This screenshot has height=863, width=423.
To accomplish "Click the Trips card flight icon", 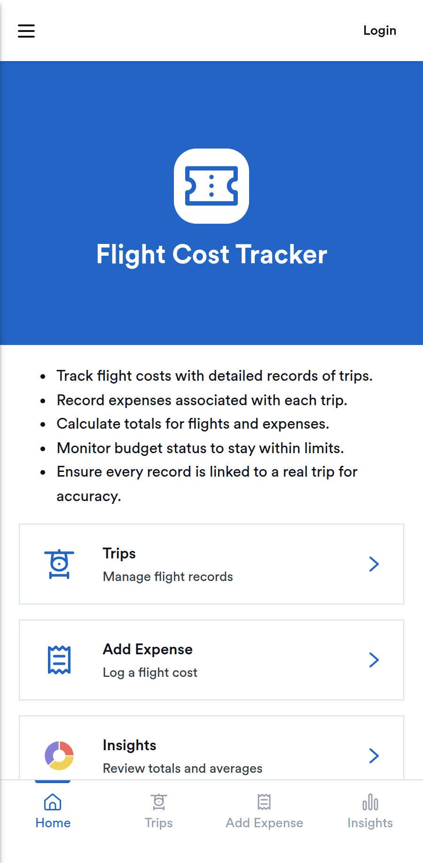I will coord(59,564).
